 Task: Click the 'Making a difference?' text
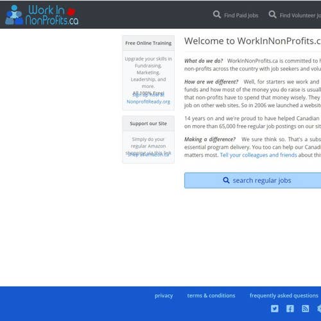[210, 139]
